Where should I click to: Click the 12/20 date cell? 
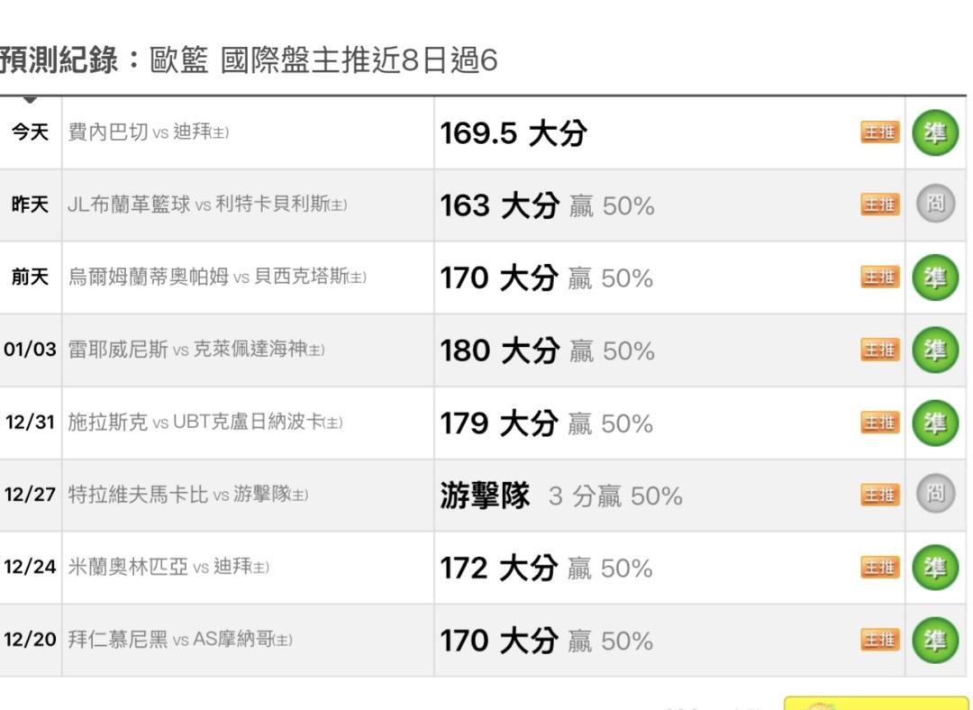pos(30,640)
